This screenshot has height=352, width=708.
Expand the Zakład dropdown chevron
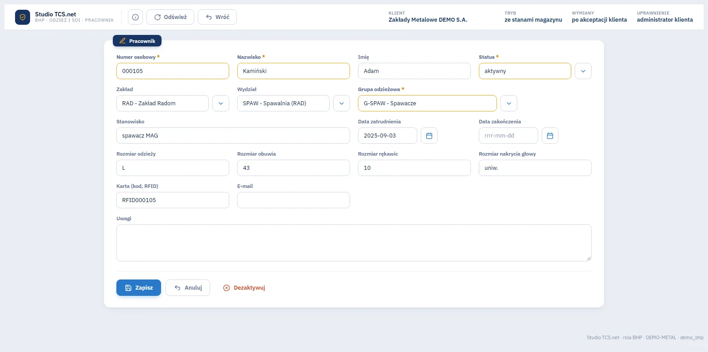pyautogui.click(x=221, y=103)
